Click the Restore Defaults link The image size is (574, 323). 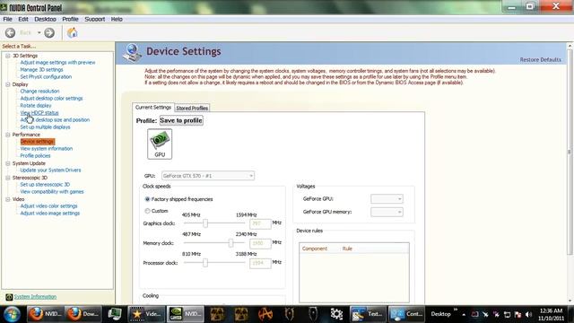pyautogui.click(x=540, y=60)
